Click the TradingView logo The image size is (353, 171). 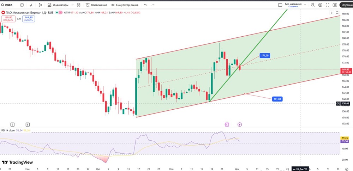coord(17,162)
